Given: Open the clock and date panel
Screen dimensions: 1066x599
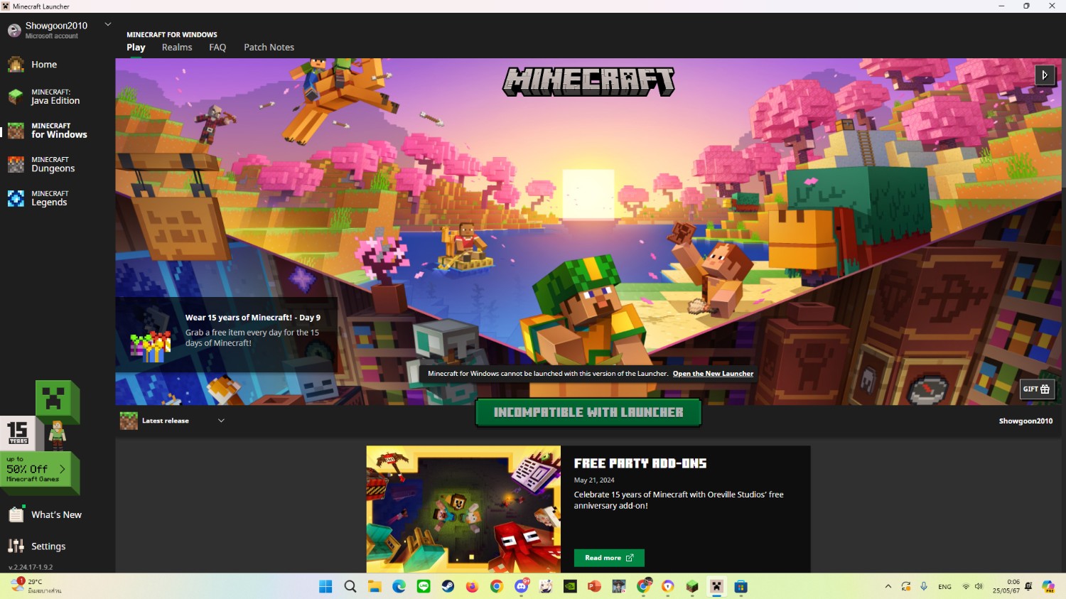Looking at the screenshot, I should tap(1006, 586).
